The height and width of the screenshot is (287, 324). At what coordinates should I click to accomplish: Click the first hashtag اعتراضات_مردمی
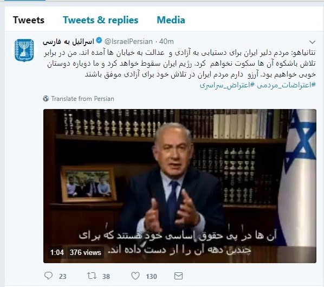tap(286, 85)
